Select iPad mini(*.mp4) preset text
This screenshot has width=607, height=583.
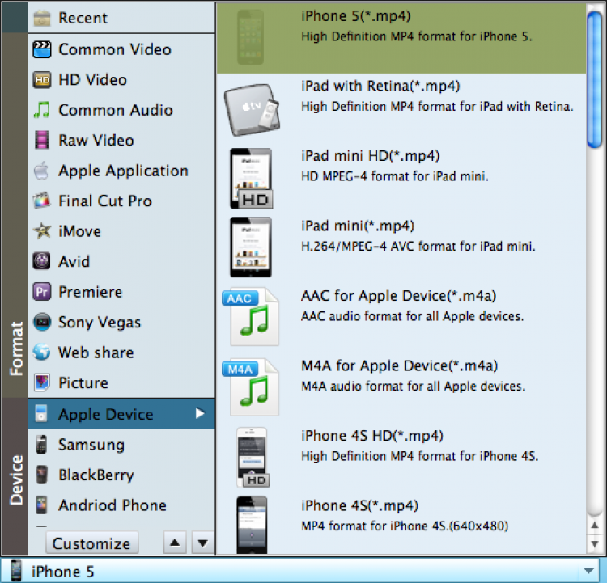coord(358,226)
